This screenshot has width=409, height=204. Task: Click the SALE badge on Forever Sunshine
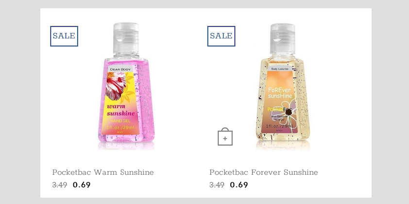click(x=221, y=36)
